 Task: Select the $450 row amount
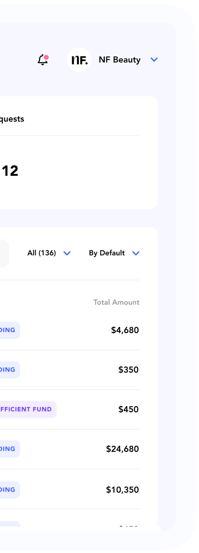point(129,409)
